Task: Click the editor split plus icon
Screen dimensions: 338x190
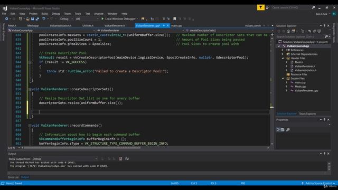Action: (272, 35)
